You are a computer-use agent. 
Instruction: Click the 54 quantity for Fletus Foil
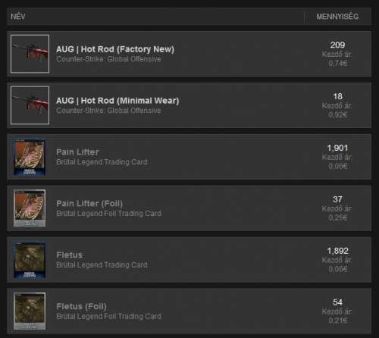tap(337, 302)
